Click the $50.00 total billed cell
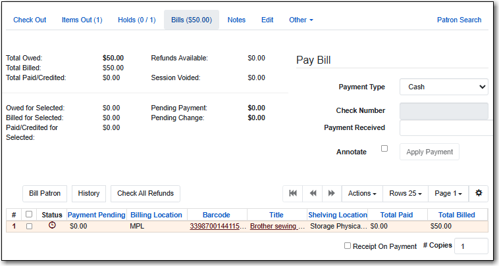The height and width of the screenshot is (266, 499). pos(441,227)
